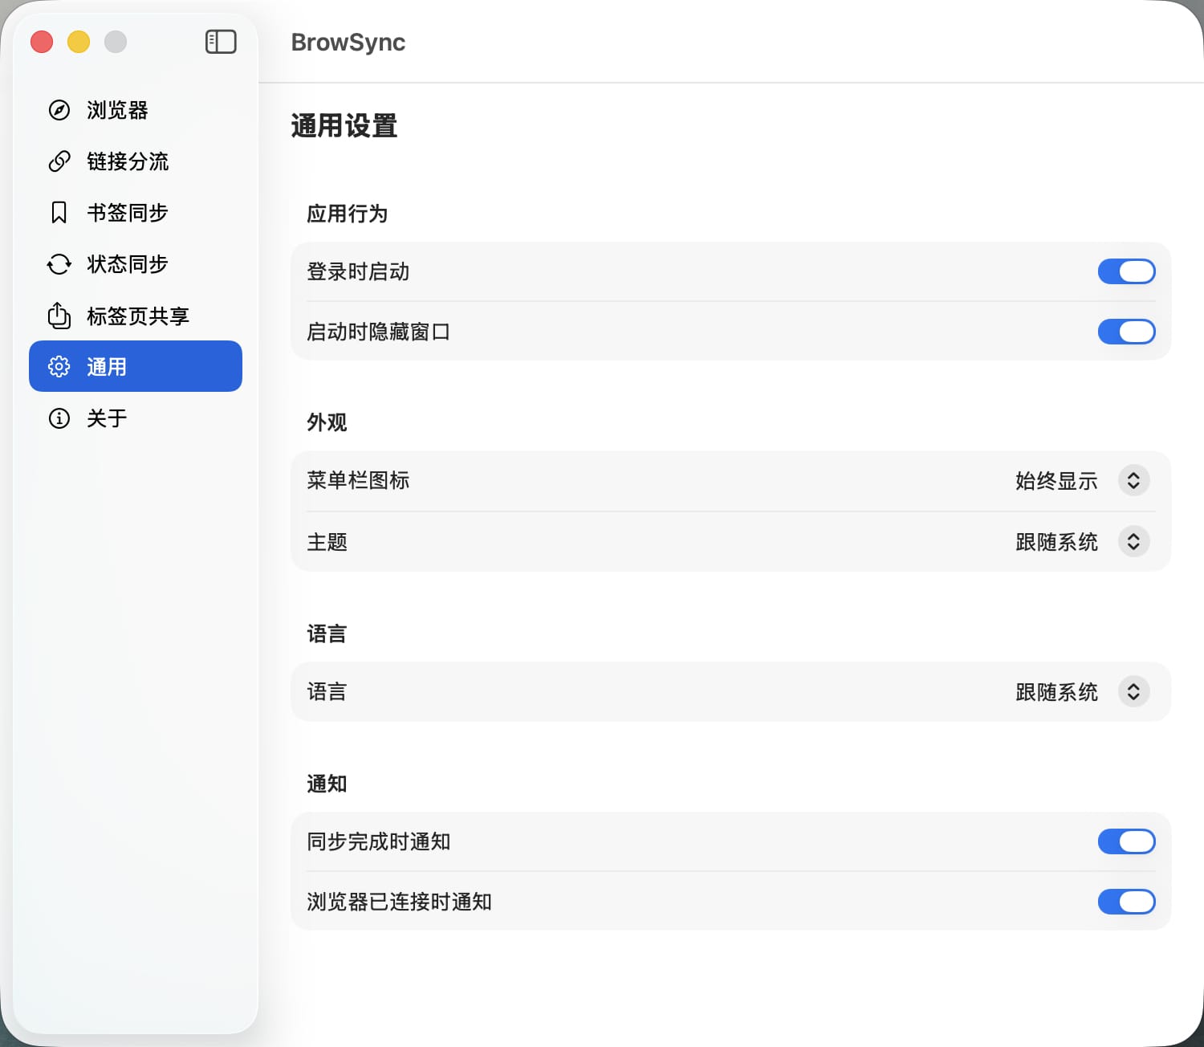
Task: Click the 始终显示 value text
Action: 1056,481
